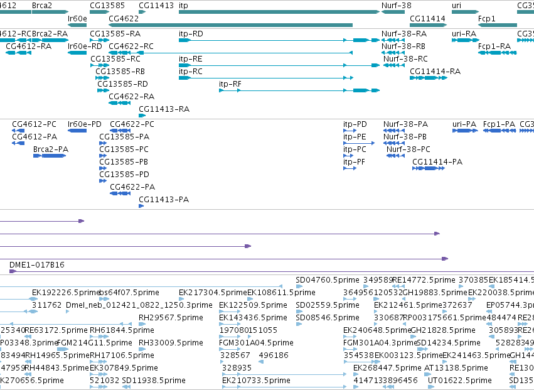534x390 pixels.
Task: Select the Fcp1-PA protein label
Action: point(499,124)
